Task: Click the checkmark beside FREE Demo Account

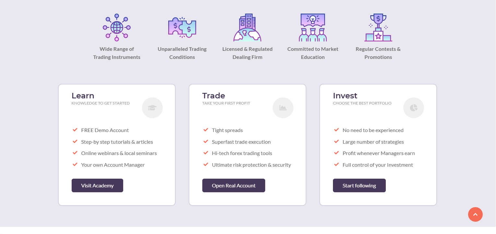Action: 75,130
